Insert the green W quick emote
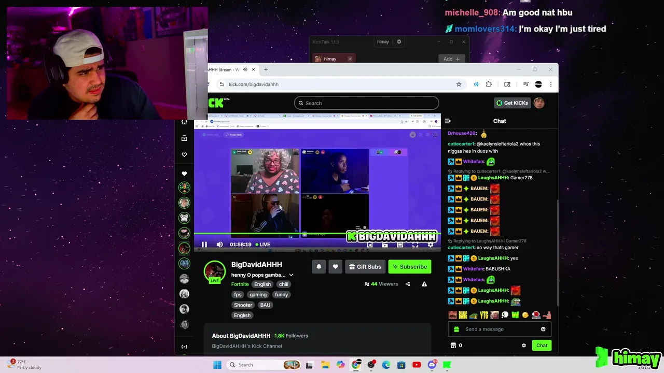Viewport: 664px width, 373px height. pyautogui.click(x=515, y=315)
